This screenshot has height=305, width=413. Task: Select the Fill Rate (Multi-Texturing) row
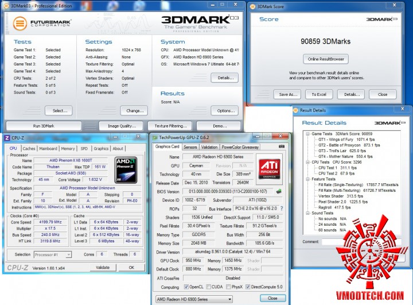coord(357,191)
